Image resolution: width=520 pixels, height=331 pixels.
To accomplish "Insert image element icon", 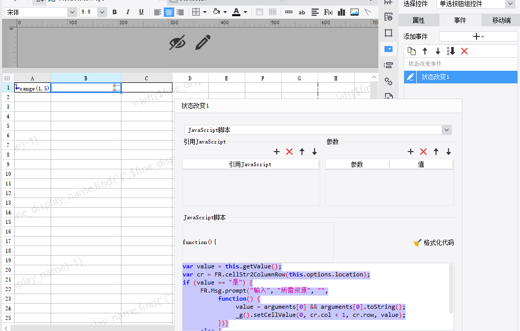I will tap(355, 12).
